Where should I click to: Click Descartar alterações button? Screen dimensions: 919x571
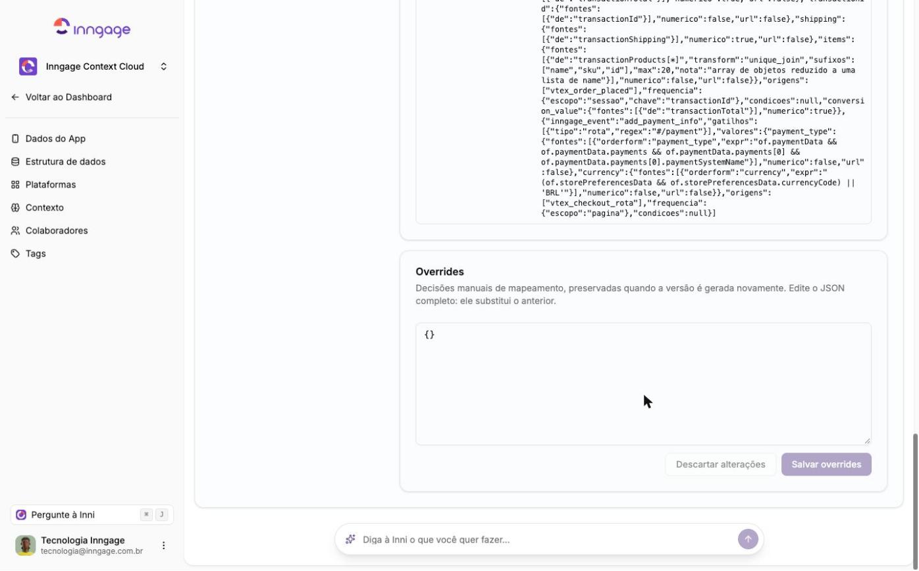coord(720,464)
